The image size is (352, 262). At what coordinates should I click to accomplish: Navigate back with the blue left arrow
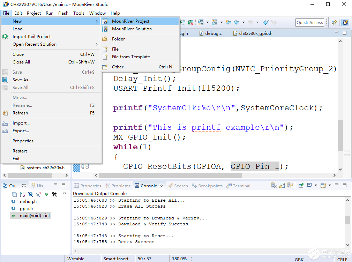[237, 22]
